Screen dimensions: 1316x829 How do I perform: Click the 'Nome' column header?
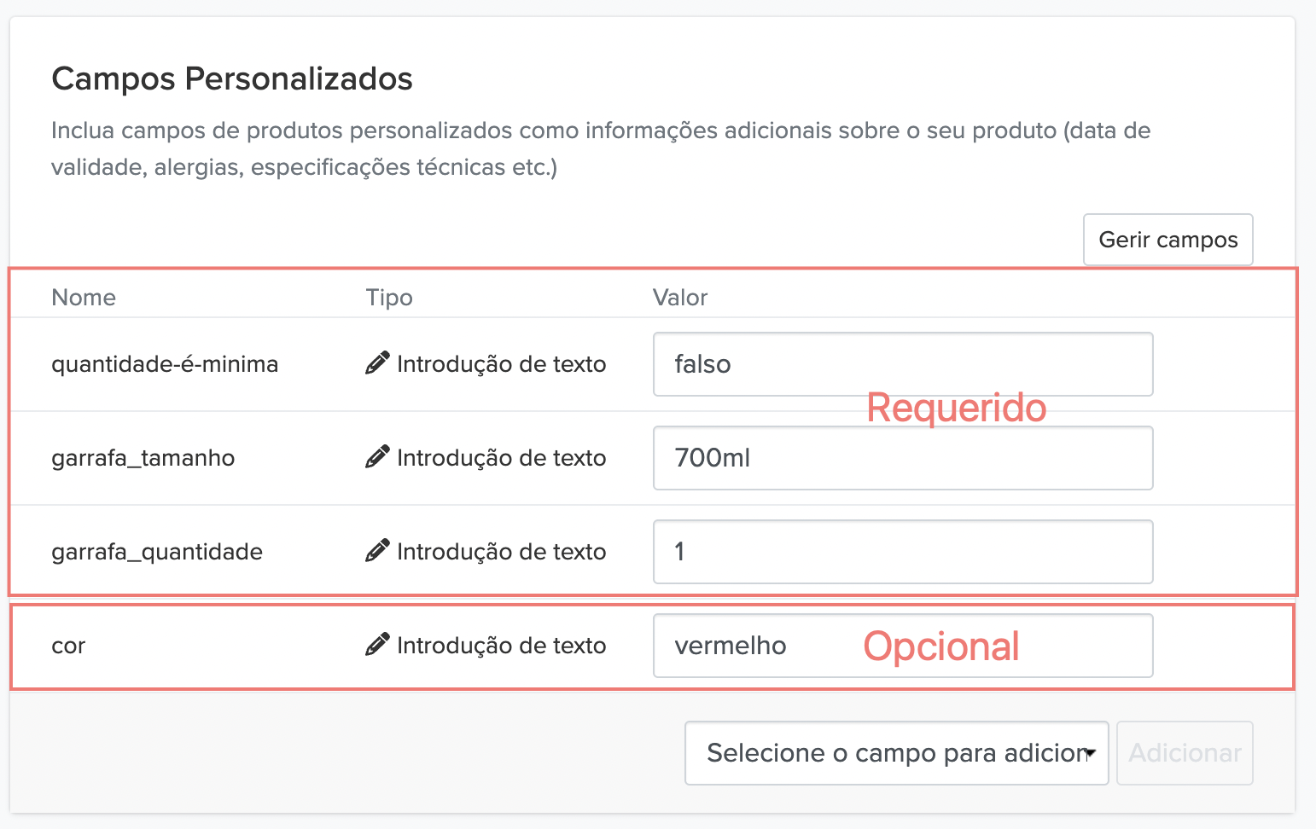(x=84, y=298)
